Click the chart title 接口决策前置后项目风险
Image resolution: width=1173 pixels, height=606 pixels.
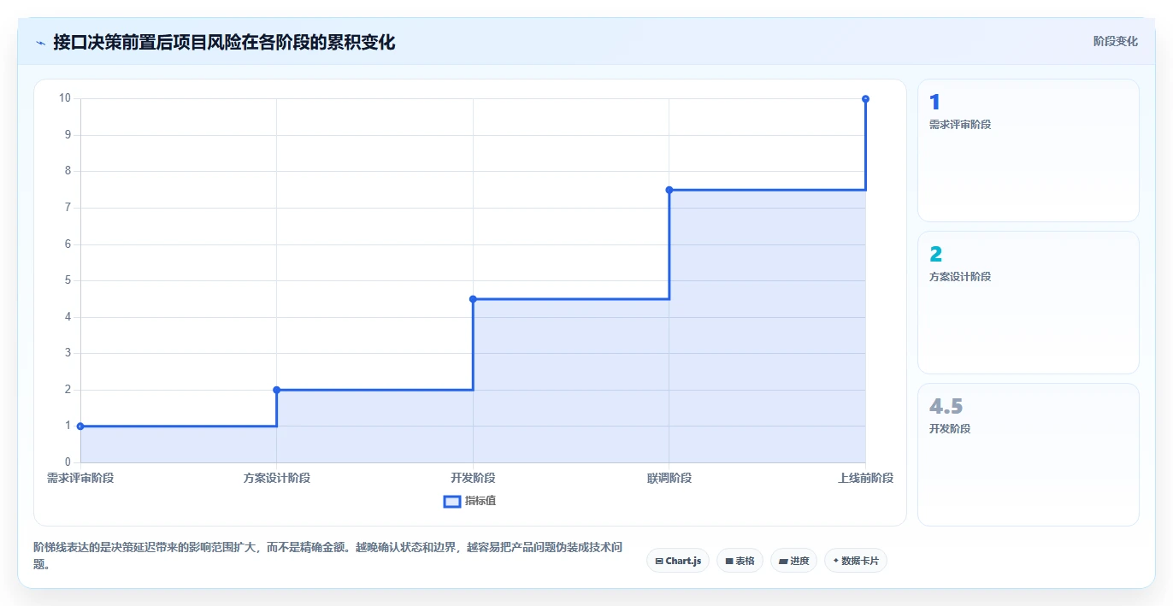point(224,42)
